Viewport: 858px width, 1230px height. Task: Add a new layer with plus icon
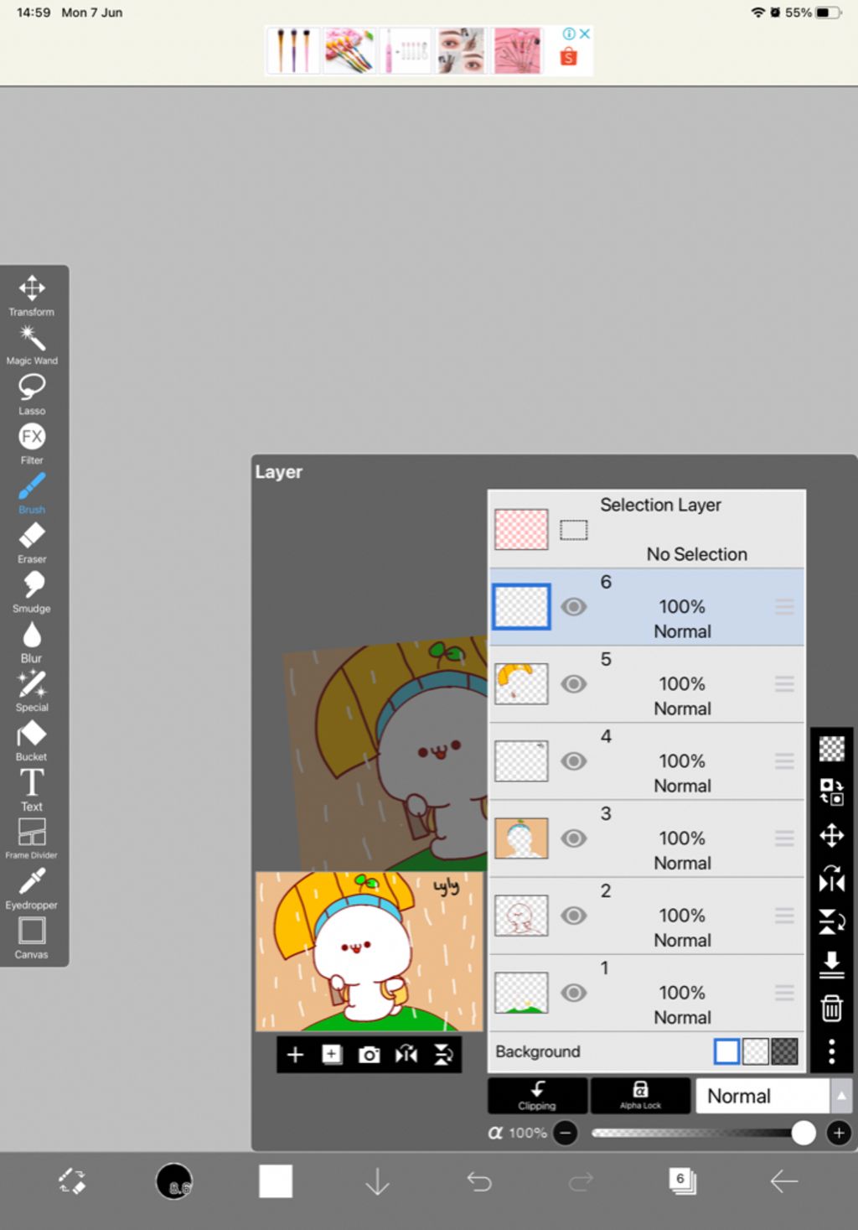[295, 1055]
